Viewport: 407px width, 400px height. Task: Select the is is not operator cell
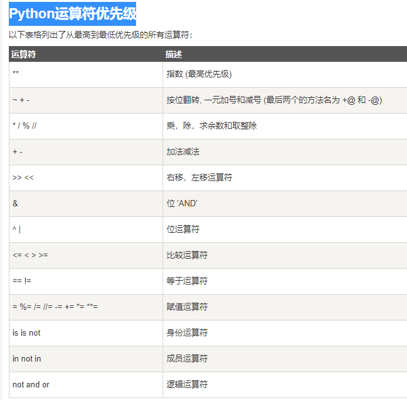86,333
